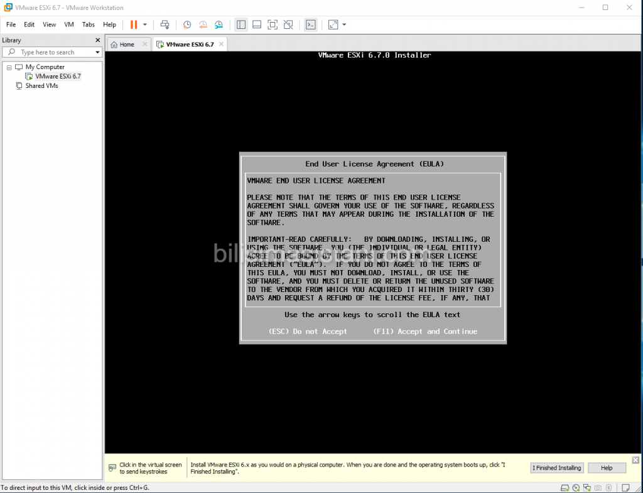Click the hard disk status icon

tap(565, 488)
